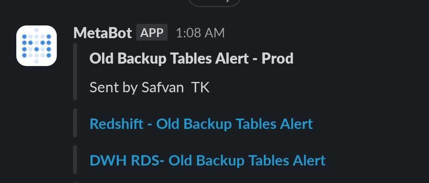
Task: Click the word Redshift in the first link
Action: point(116,124)
